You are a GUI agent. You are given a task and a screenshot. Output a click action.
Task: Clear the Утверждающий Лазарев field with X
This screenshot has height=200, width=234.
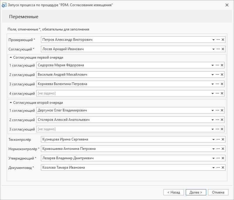223,158
